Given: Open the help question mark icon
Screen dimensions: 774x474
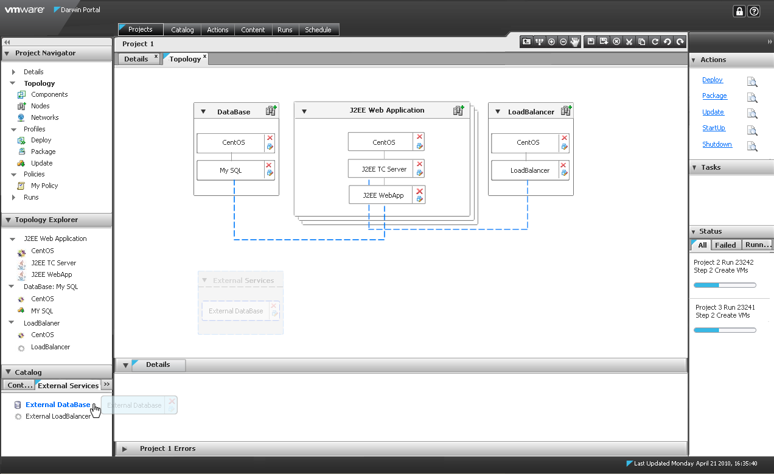Looking at the screenshot, I should [754, 11].
